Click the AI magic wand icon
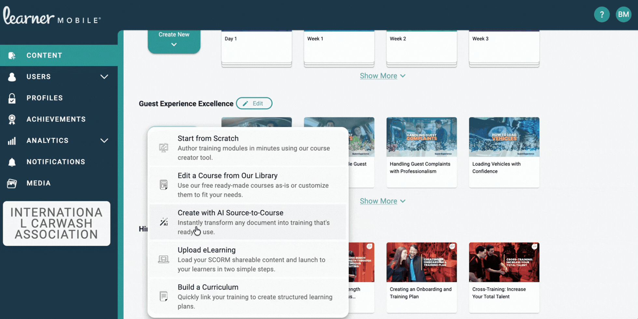The image size is (638, 319). [164, 222]
